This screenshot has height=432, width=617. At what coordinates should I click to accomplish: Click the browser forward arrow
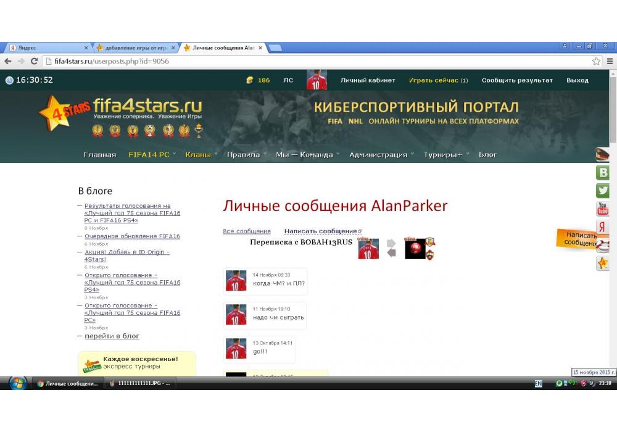[x=21, y=61]
